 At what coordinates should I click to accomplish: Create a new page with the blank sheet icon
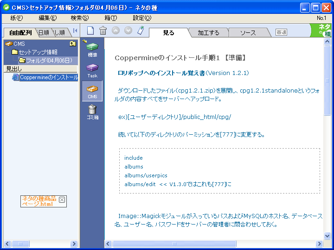pyautogui.click(x=90, y=31)
